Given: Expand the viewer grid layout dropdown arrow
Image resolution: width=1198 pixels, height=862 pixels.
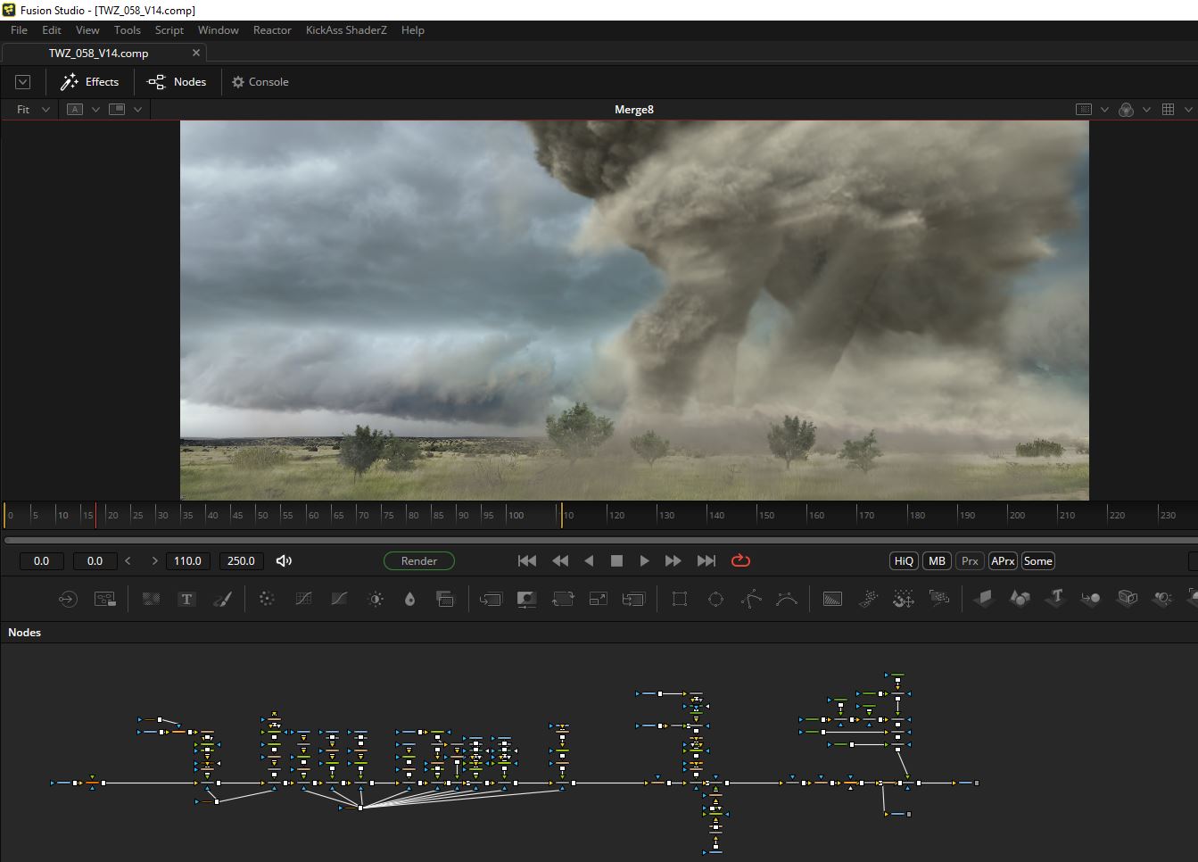Looking at the screenshot, I should pos(1188,110).
